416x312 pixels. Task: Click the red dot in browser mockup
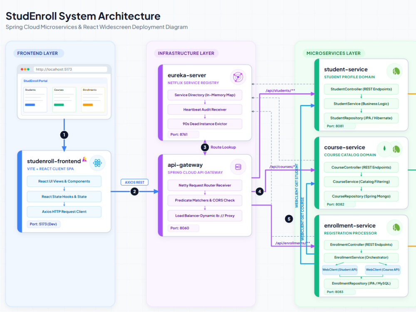pos(22,69)
